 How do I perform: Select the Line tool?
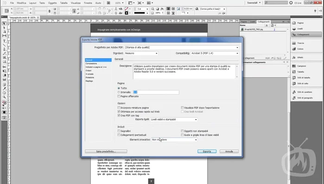coord(4,45)
